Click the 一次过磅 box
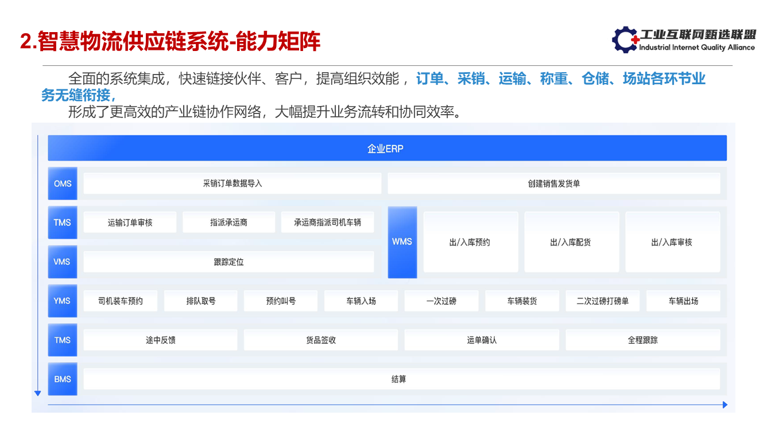 click(x=441, y=301)
